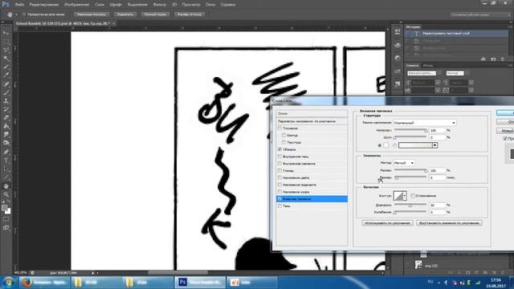Select the Lasso tool
Image resolution: width=514 pixels, height=289 pixels.
[6, 50]
